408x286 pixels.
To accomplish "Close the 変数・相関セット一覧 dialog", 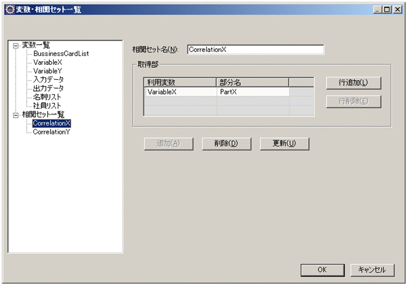I will click(x=397, y=10).
